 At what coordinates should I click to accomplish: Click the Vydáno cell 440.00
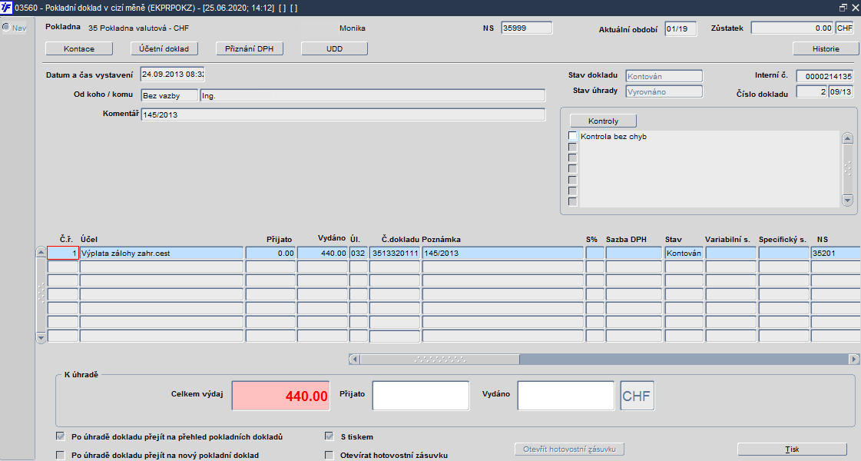click(x=323, y=253)
